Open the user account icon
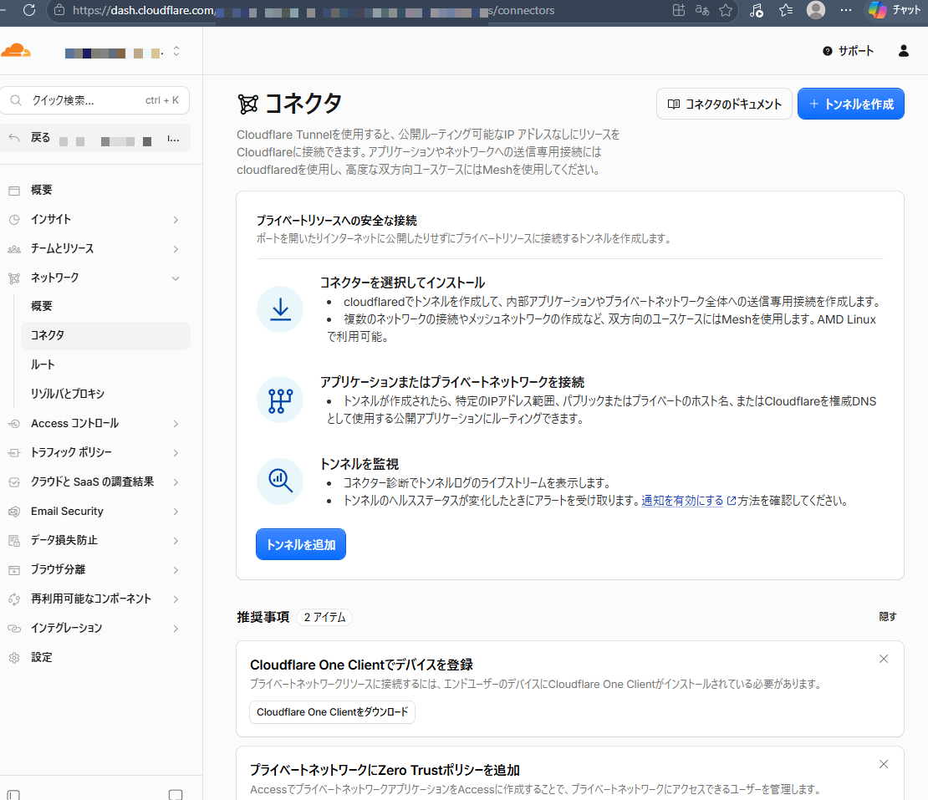928x800 pixels. pos(903,51)
